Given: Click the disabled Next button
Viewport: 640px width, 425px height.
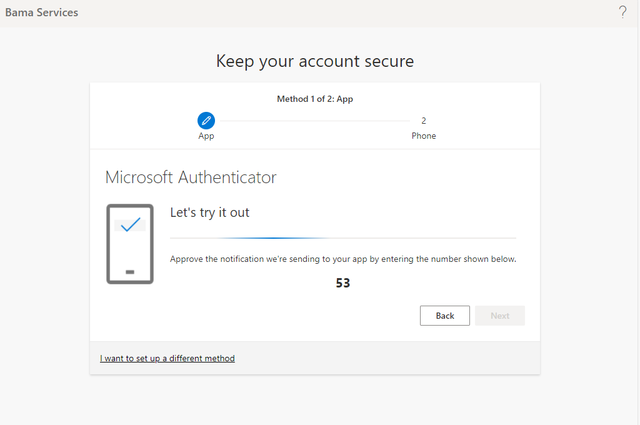Looking at the screenshot, I should point(499,316).
